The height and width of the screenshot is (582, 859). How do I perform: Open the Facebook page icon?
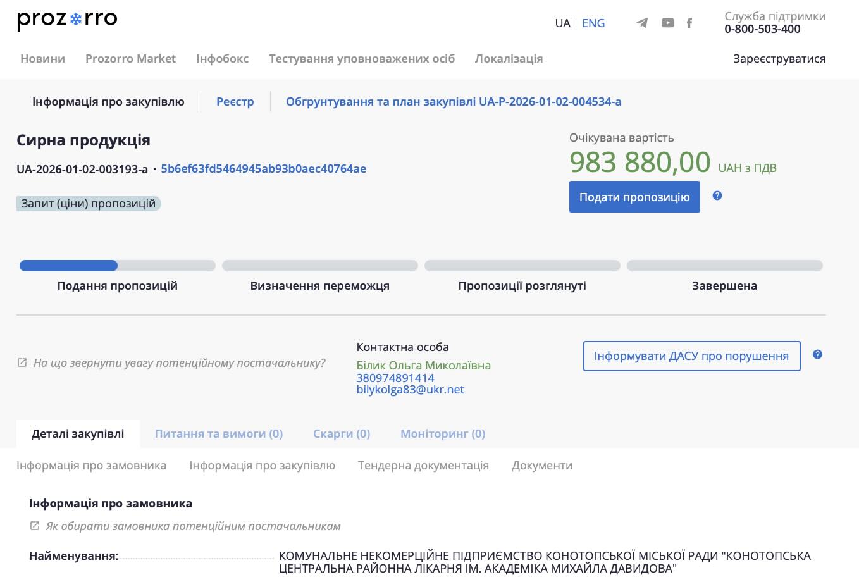click(x=689, y=23)
